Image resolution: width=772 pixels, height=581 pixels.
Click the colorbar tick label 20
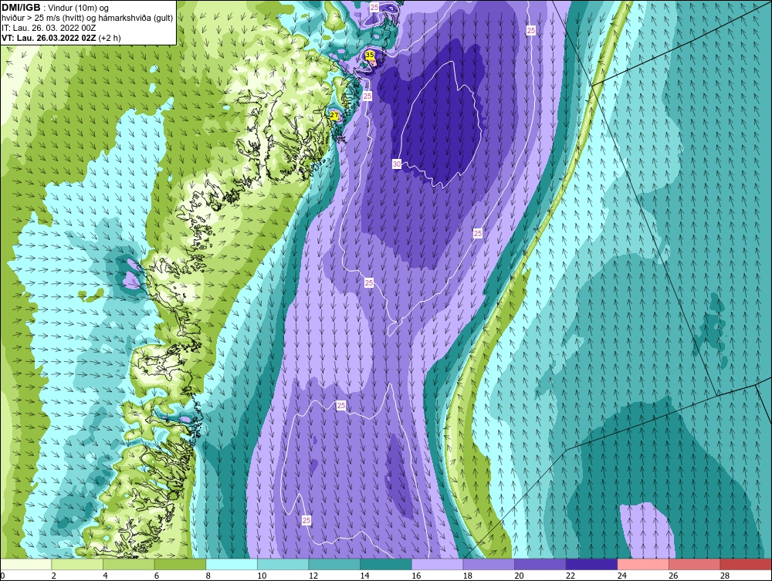click(519, 576)
